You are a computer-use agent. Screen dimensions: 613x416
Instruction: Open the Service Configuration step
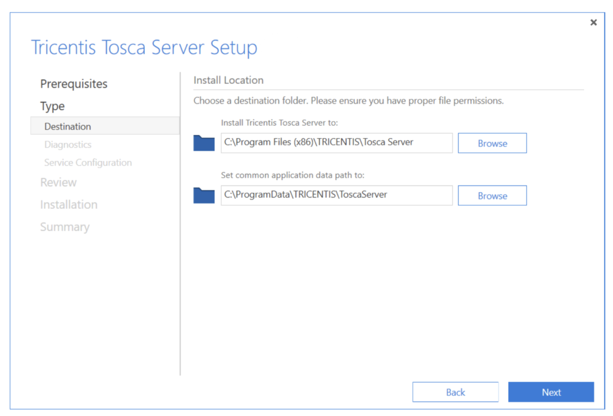tap(88, 162)
